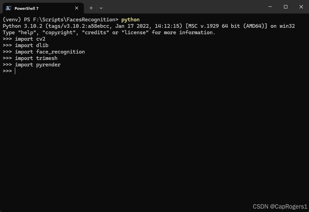Click the PowerShell icon in the tab
309x212 pixels.
8,8
